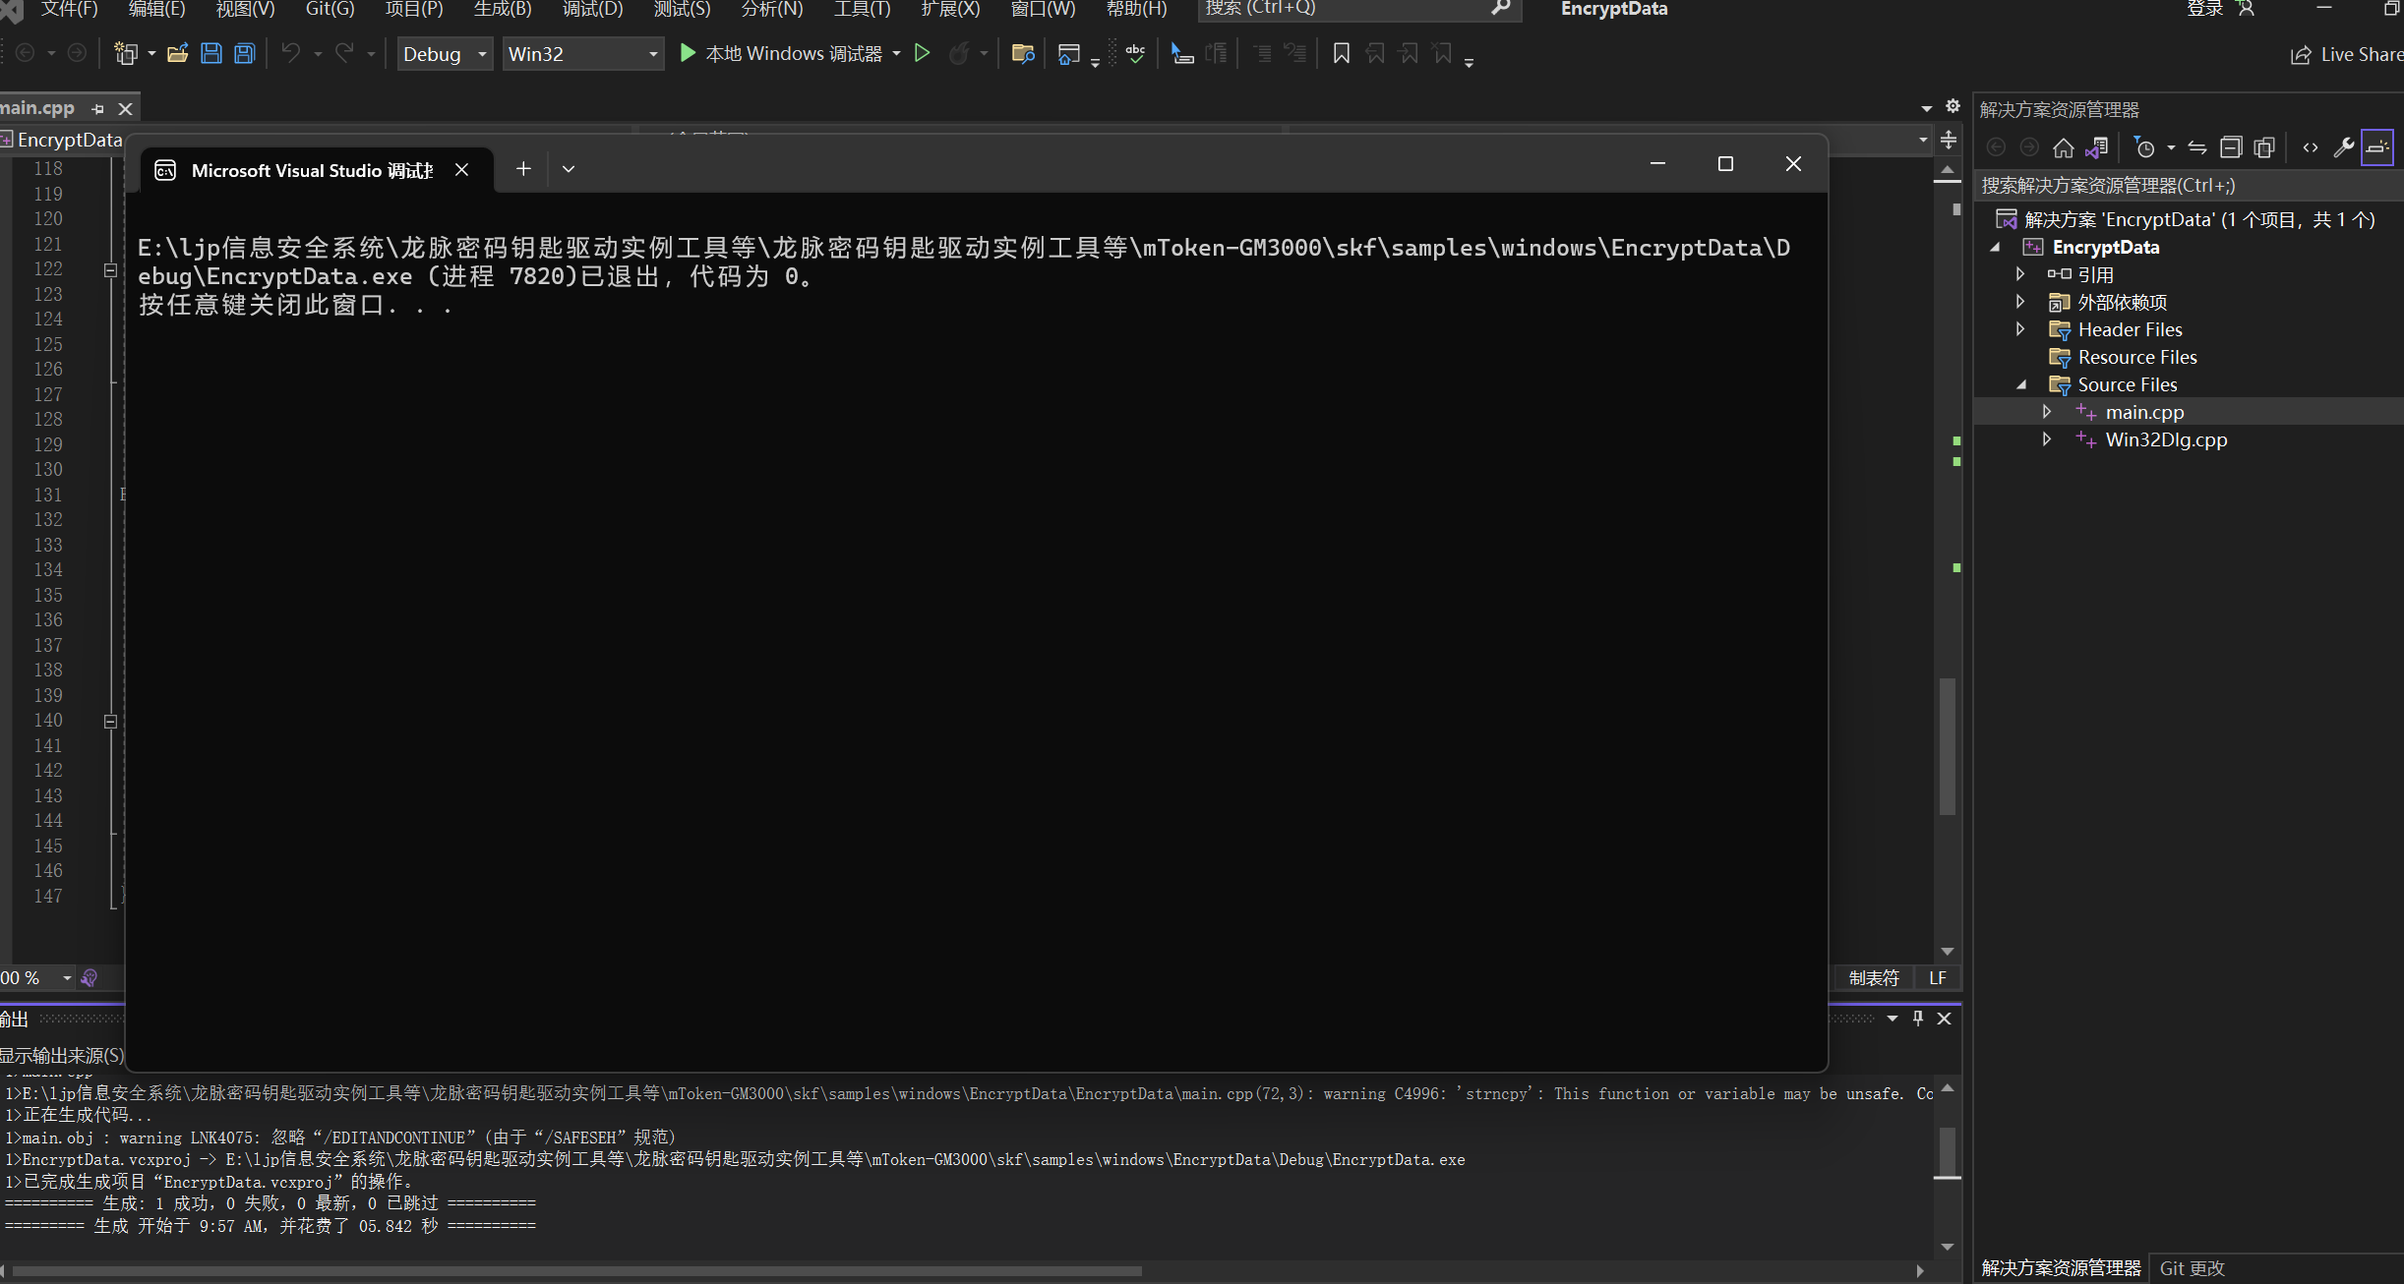Start without debugging using hollow play icon
Screen dimensions: 2404x1284
pos(922,53)
